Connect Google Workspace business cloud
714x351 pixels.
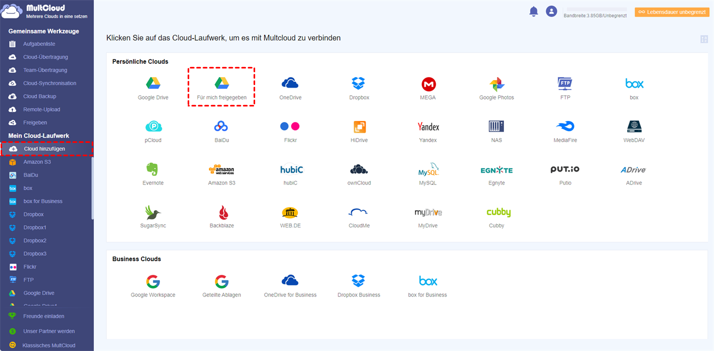[x=153, y=286]
